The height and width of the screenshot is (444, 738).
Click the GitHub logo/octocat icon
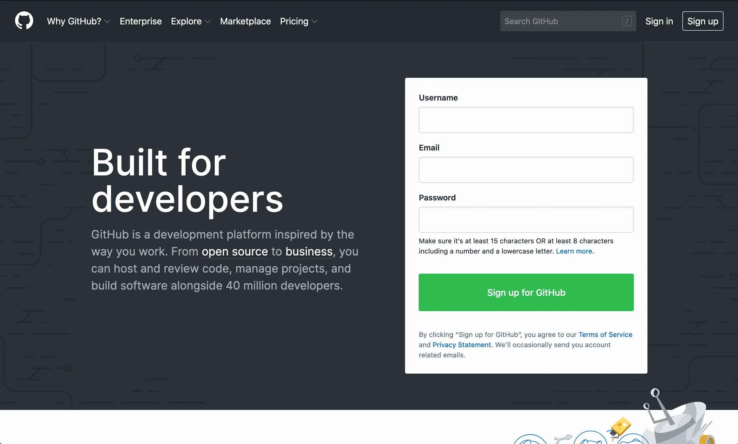click(23, 21)
